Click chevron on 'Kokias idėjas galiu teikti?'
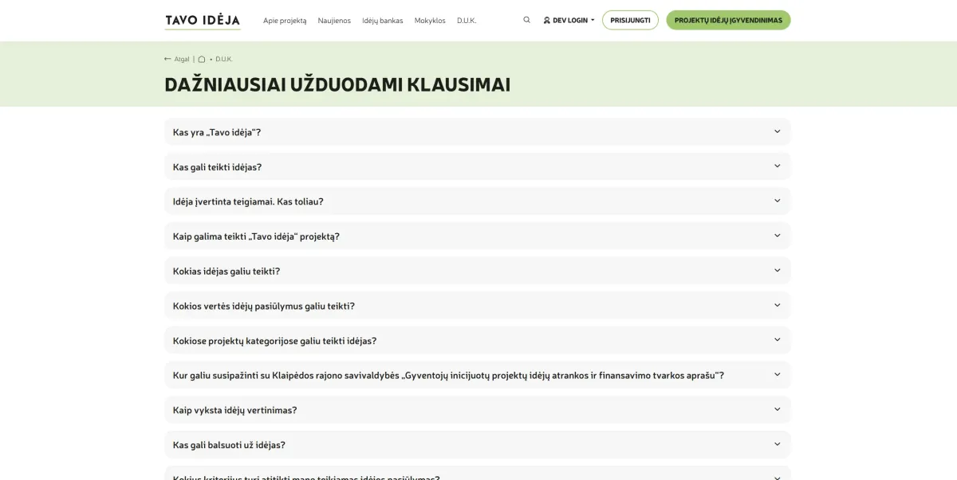 click(x=777, y=271)
